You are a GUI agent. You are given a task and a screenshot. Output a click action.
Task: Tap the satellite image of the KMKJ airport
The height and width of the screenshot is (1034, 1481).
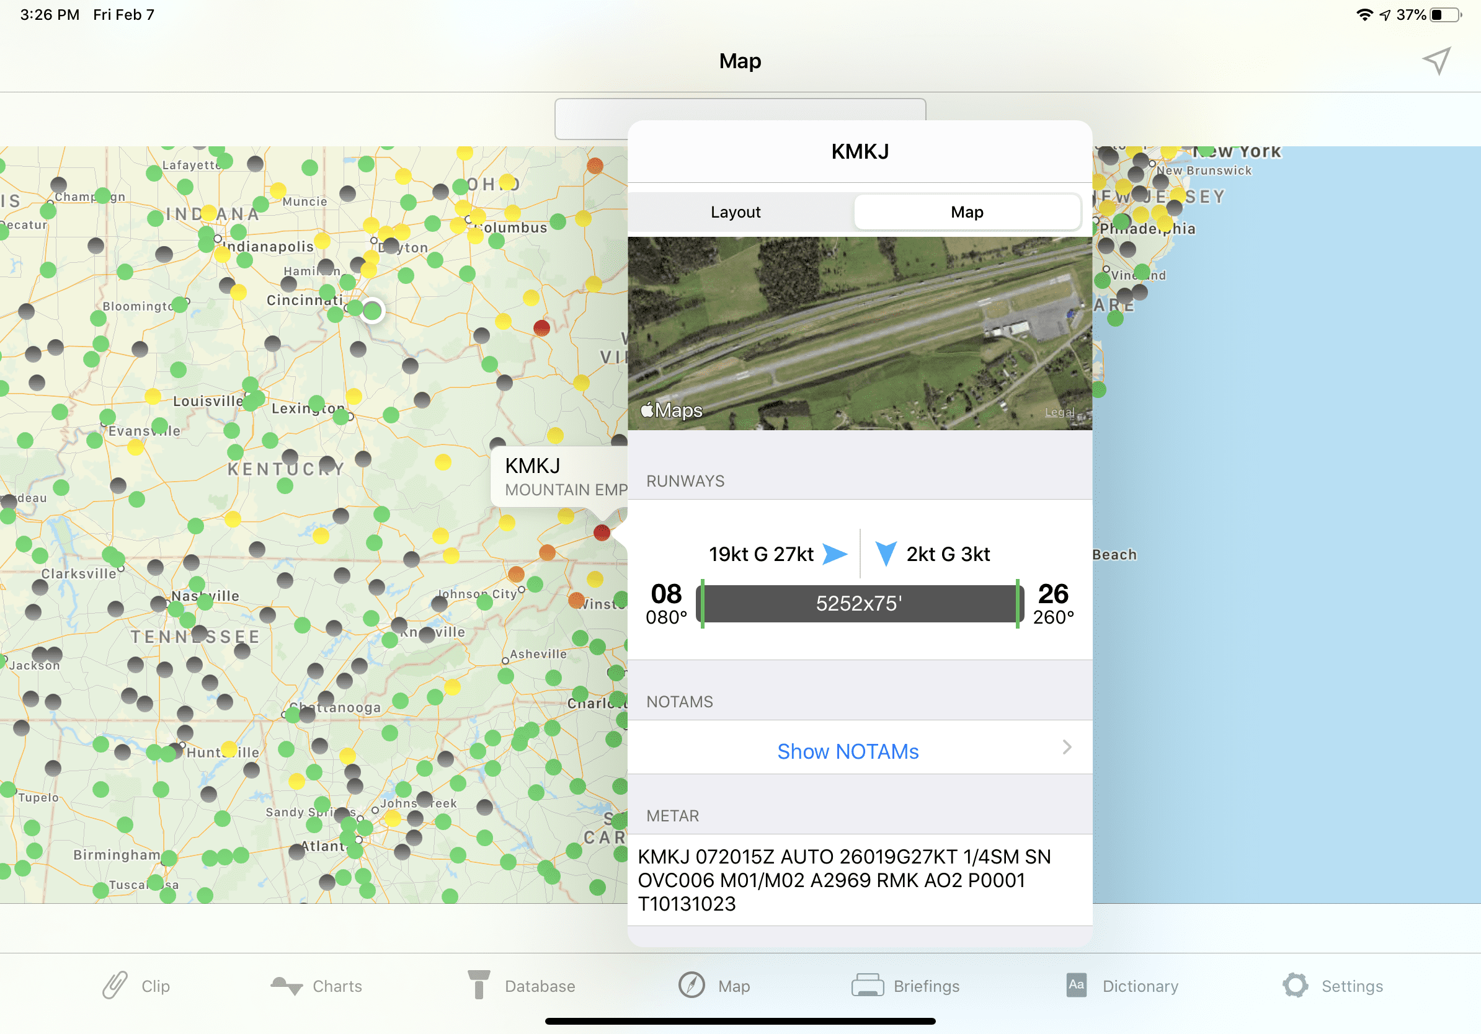click(x=860, y=334)
